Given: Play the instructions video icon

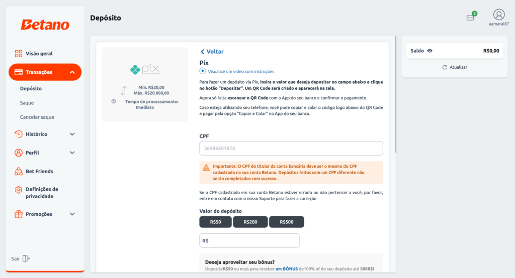Looking at the screenshot, I should pos(202,71).
